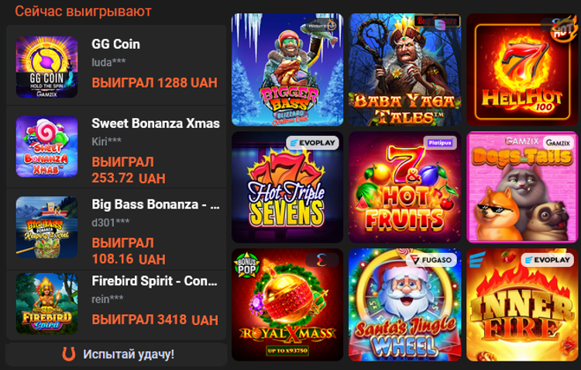Select Santa's Jingle Wheel game
This screenshot has height=370, width=581.
(x=404, y=305)
